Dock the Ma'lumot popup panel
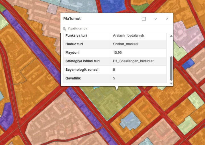This screenshot has height=145, width=205. [144, 19]
